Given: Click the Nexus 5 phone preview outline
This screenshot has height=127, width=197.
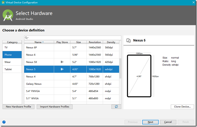Looking at the screenshot, I should coord(139,76).
